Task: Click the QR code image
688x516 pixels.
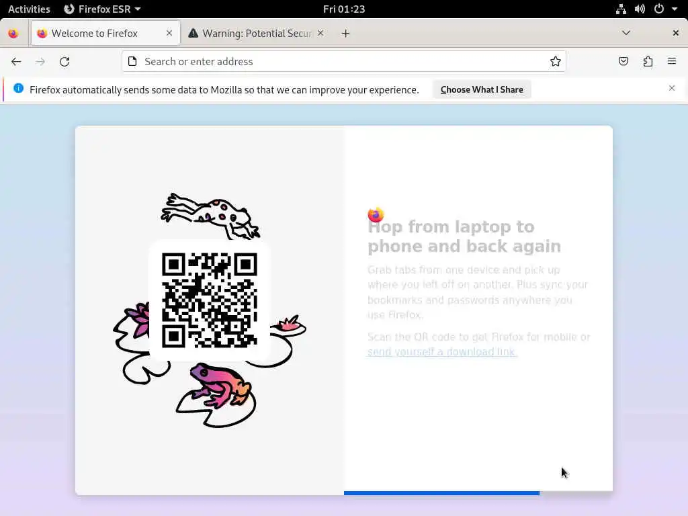Action: [x=210, y=300]
